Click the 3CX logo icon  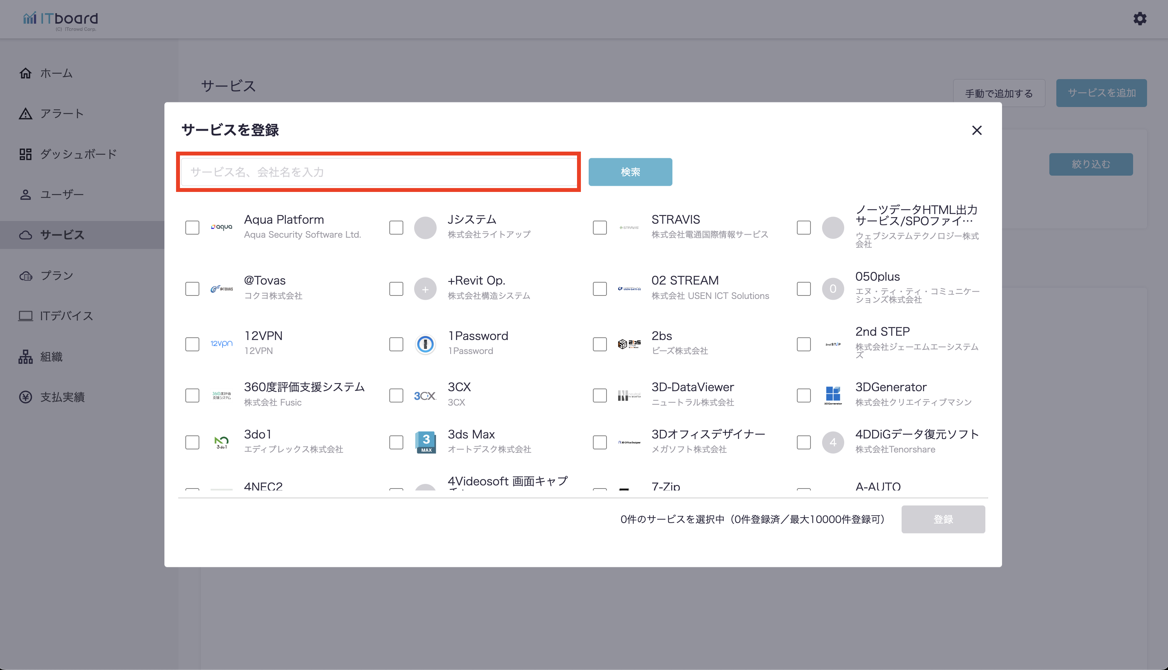point(424,395)
